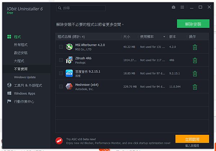216x151 pixels.
Task: Click trash icon for 百度音乐 row
Action: (x=195, y=74)
